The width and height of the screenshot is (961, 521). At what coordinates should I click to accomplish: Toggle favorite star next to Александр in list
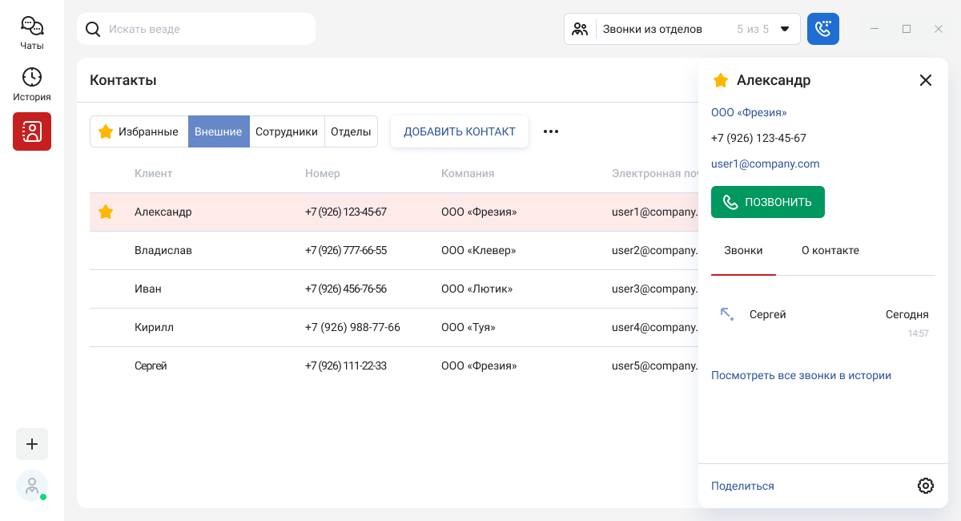point(106,212)
